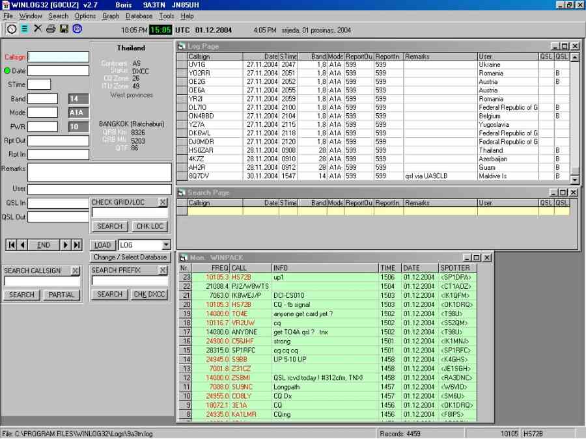Click the Change / Select Database button

tap(130, 257)
